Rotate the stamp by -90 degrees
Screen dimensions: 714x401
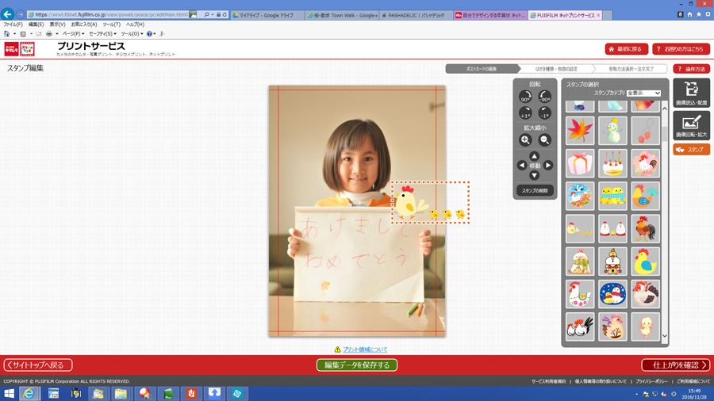click(544, 97)
